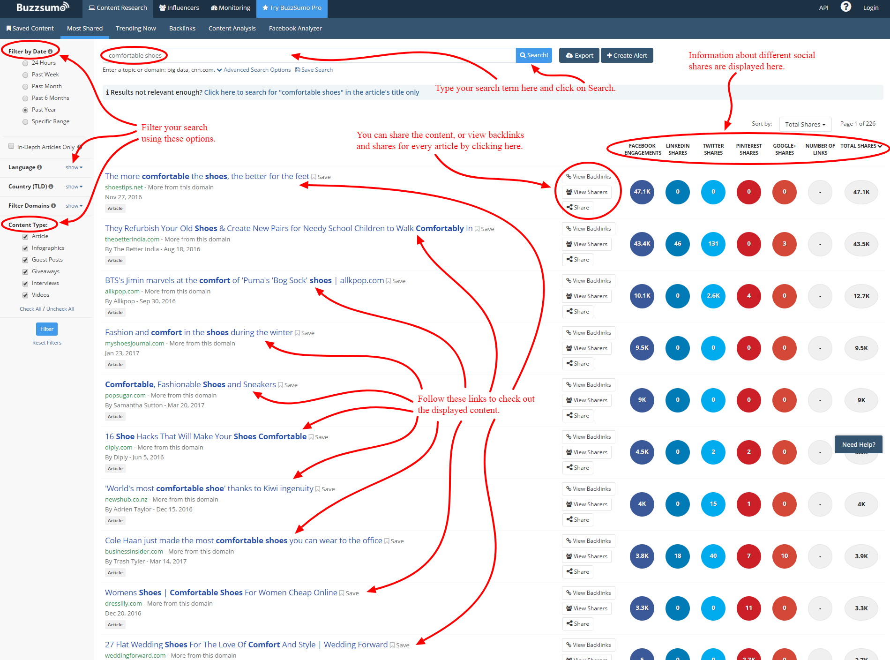Click the Search! button

tap(534, 55)
